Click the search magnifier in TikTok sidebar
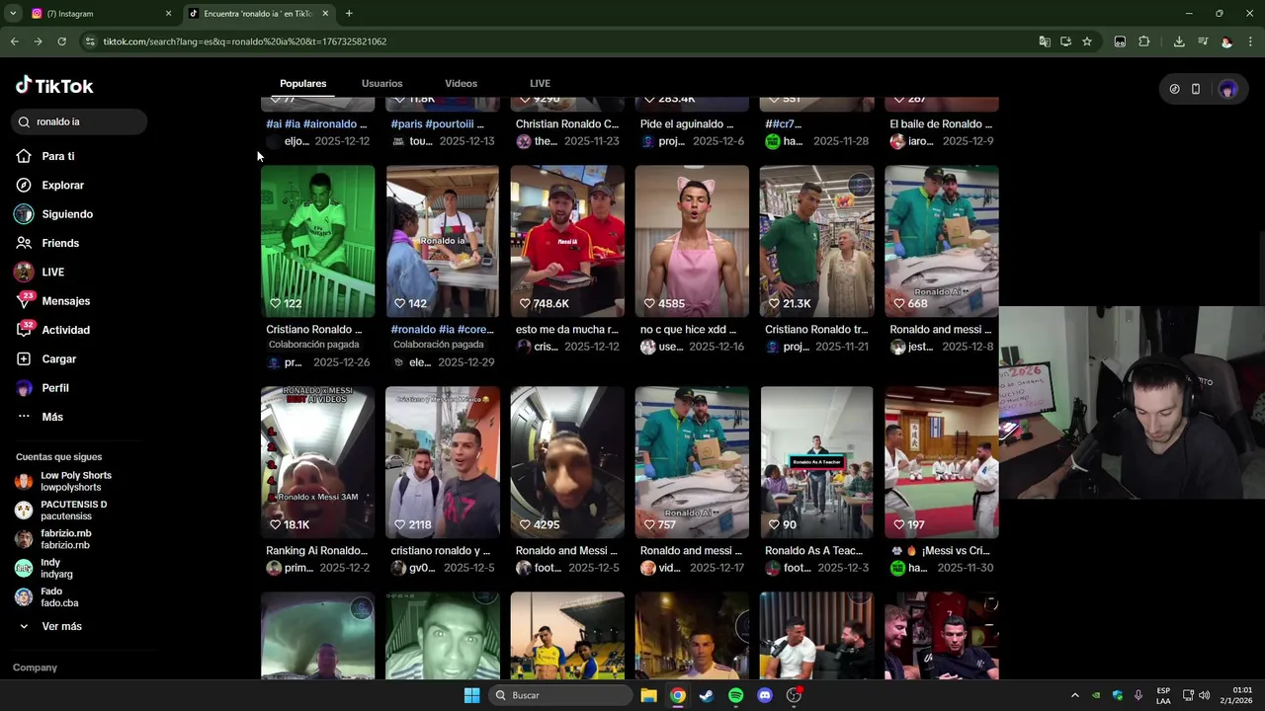This screenshot has width=1265, height=711. tap(24, 121)
